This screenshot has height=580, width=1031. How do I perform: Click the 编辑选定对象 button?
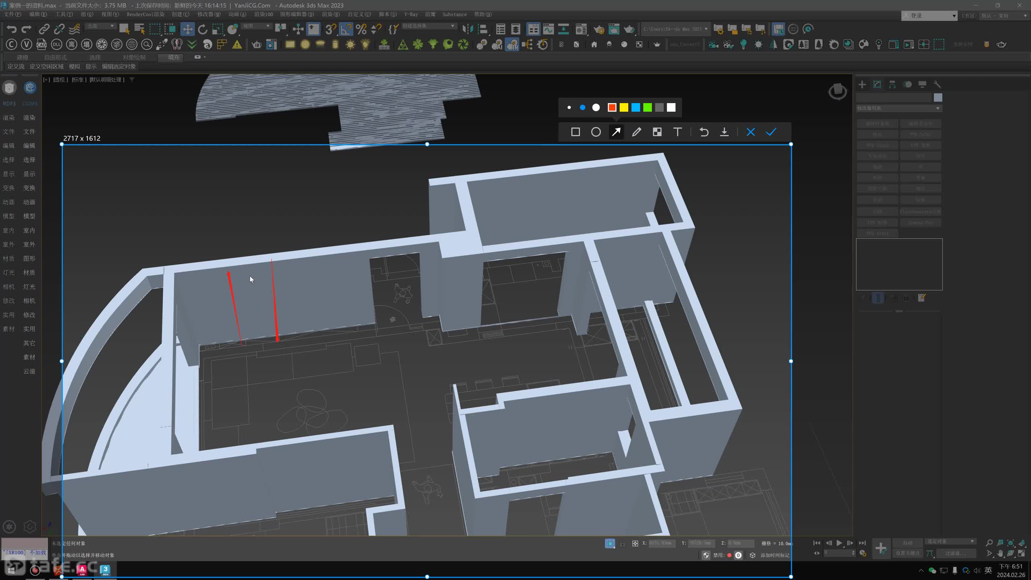point(119,66)
